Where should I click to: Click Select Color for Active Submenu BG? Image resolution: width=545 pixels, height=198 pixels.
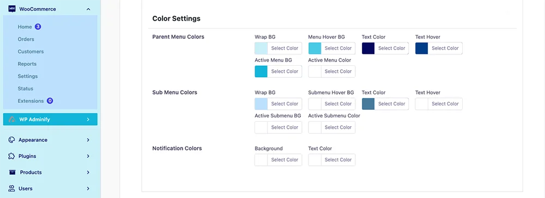point(284,127)
